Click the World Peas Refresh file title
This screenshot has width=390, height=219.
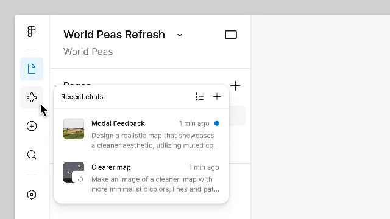114,35
